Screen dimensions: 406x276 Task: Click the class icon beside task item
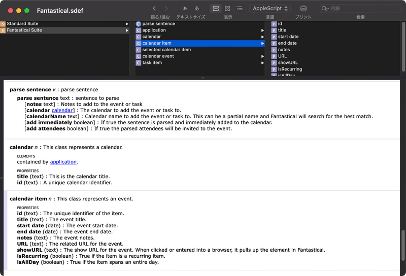138,62
